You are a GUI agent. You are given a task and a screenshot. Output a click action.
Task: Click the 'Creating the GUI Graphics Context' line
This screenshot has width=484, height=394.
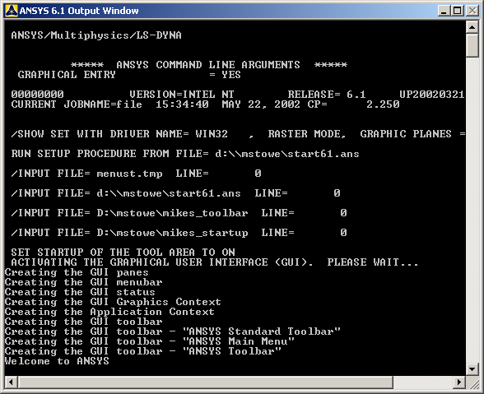click(x=113, y=302)
